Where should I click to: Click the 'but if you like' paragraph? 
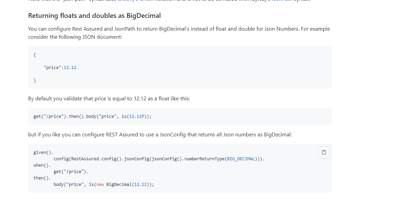tap(160, 135)
